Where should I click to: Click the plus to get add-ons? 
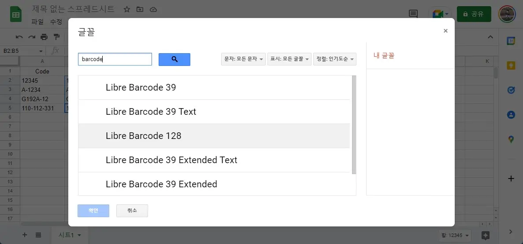tap(511, 179)
